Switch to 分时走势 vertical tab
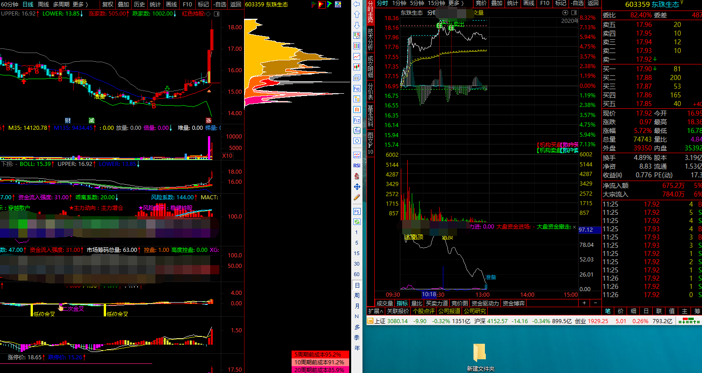 point(370,12)
